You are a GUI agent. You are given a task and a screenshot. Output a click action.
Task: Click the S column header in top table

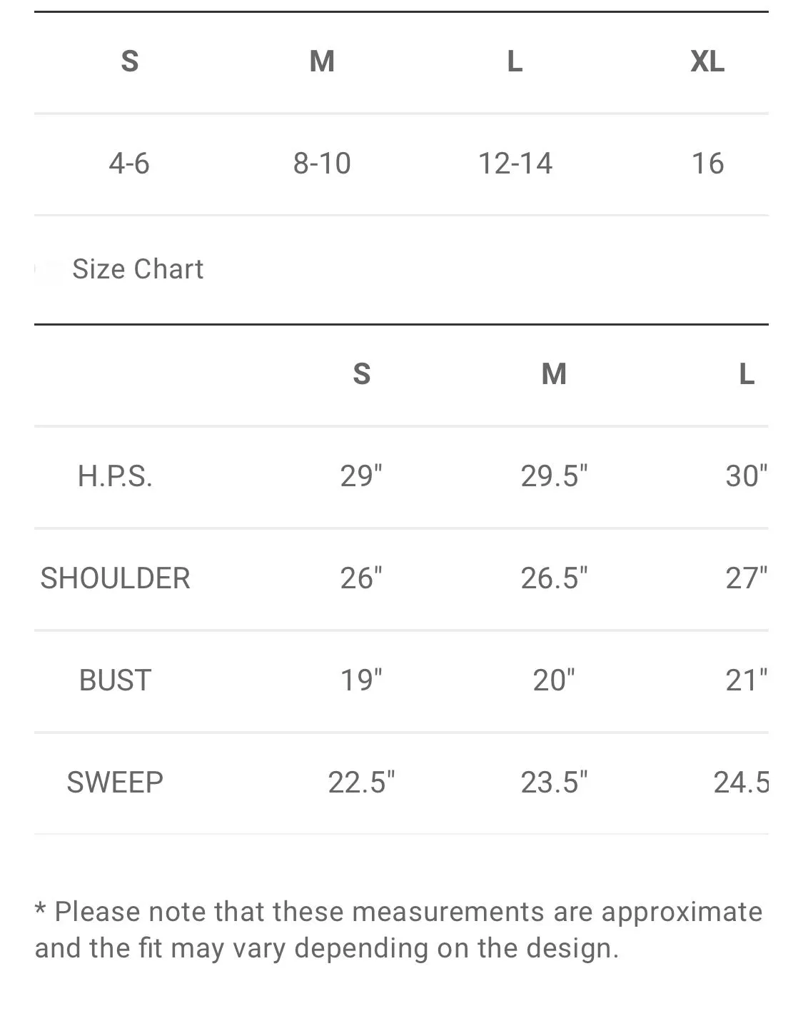tap(129, 61)
